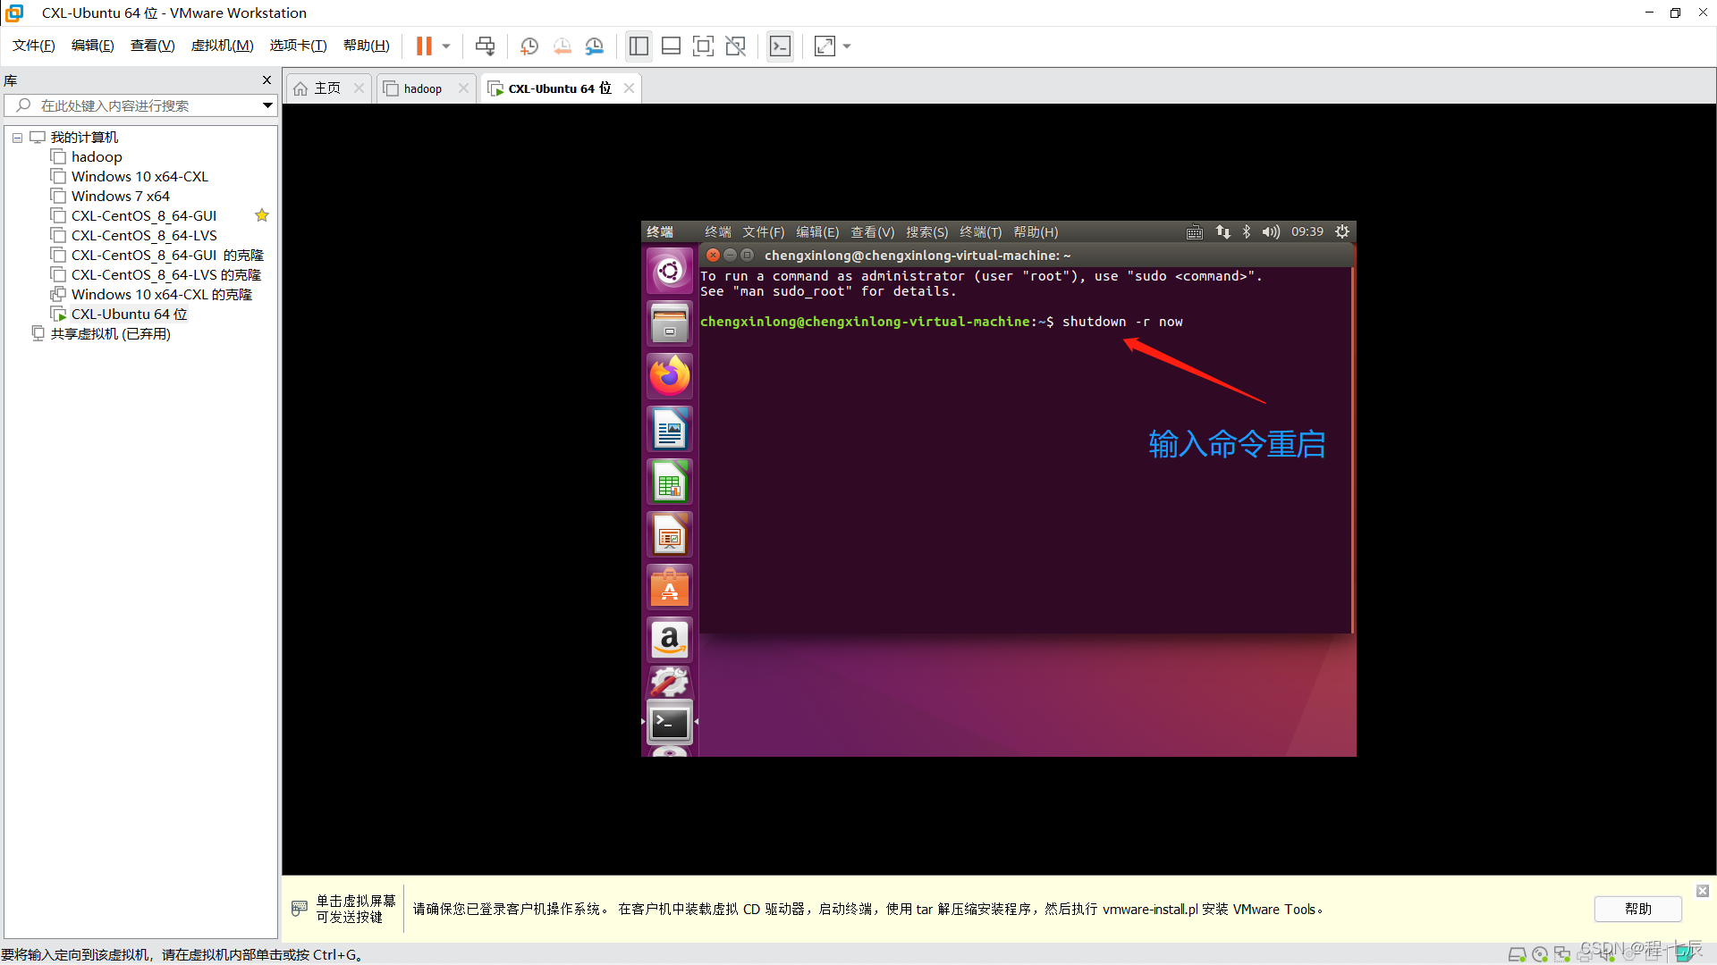1717x965 pixels.
Task: Open the 文件(F) menu in VMware
Action: (34, 46)
